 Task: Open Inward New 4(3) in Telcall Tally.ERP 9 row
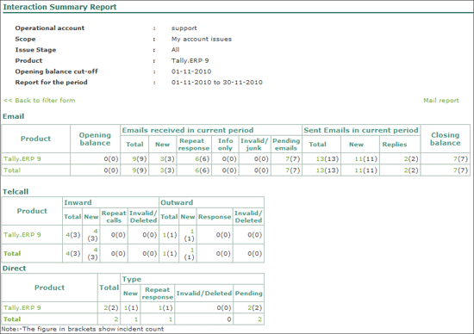93,235
